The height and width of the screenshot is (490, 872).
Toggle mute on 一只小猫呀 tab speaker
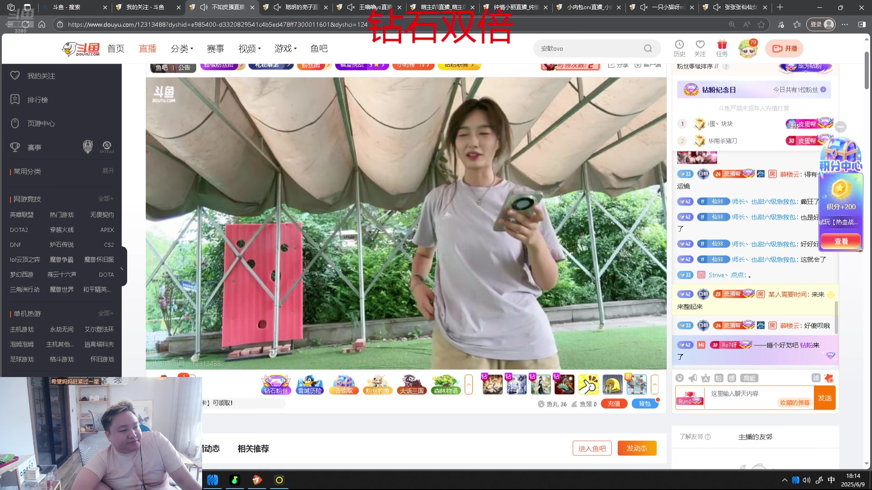click(x=644, y=7)
